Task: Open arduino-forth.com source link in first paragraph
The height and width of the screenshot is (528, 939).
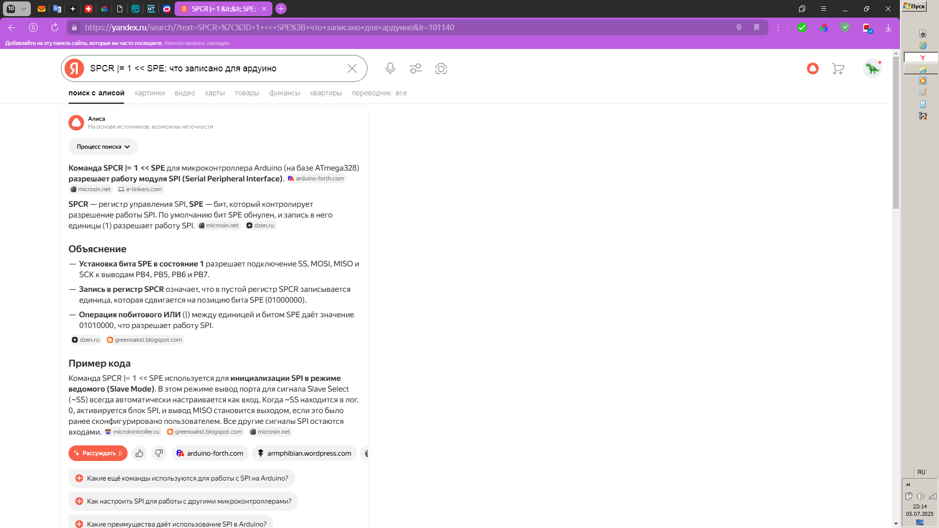Action: coord(316,178)
